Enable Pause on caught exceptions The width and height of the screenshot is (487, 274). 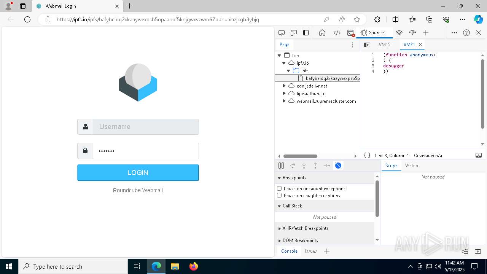[x=279, y=195]
